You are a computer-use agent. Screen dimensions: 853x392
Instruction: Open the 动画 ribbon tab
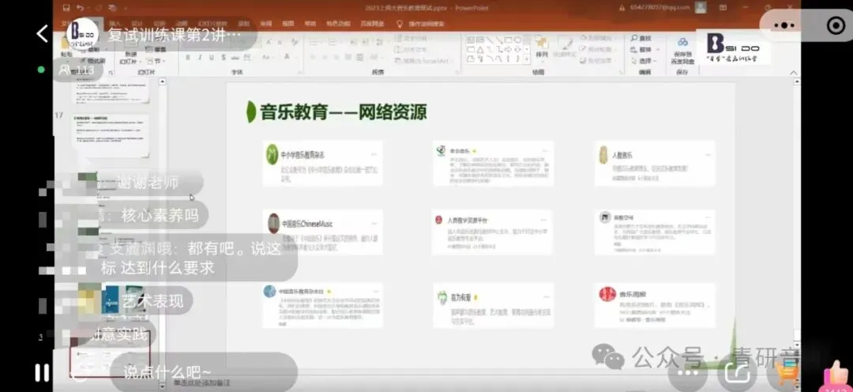coord(181,24)
